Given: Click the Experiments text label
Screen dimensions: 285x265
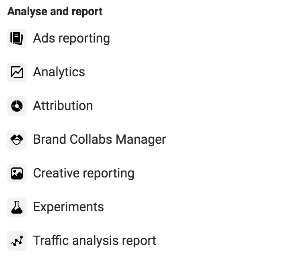Looking at the screenshot, I should coord(68,207).
